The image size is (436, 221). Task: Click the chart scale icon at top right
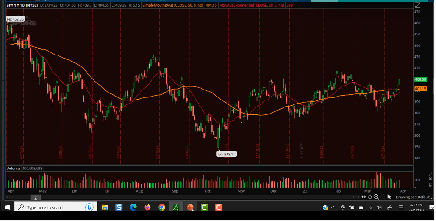click(417, 5)
